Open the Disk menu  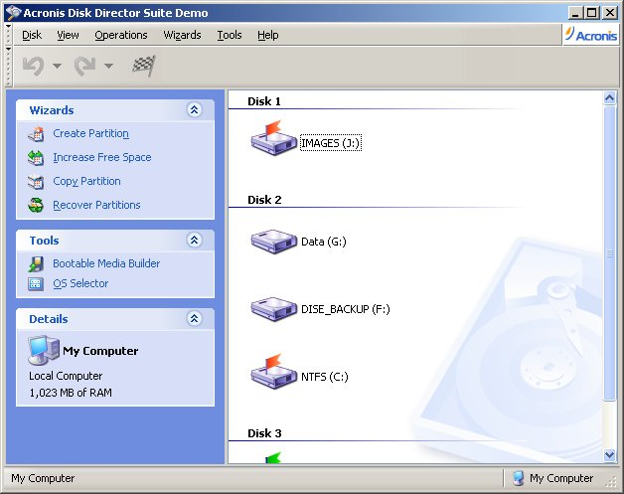pyautogui.click(x=32, y=35)
